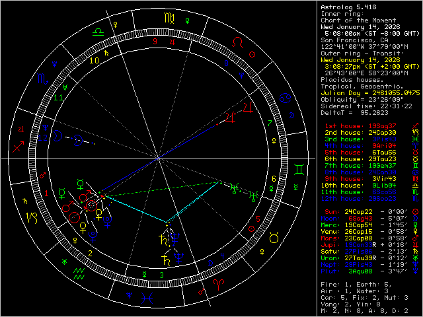Click the Aquarius glyph on the outer ring
The image size is (423, 317).
coord(78,271)
